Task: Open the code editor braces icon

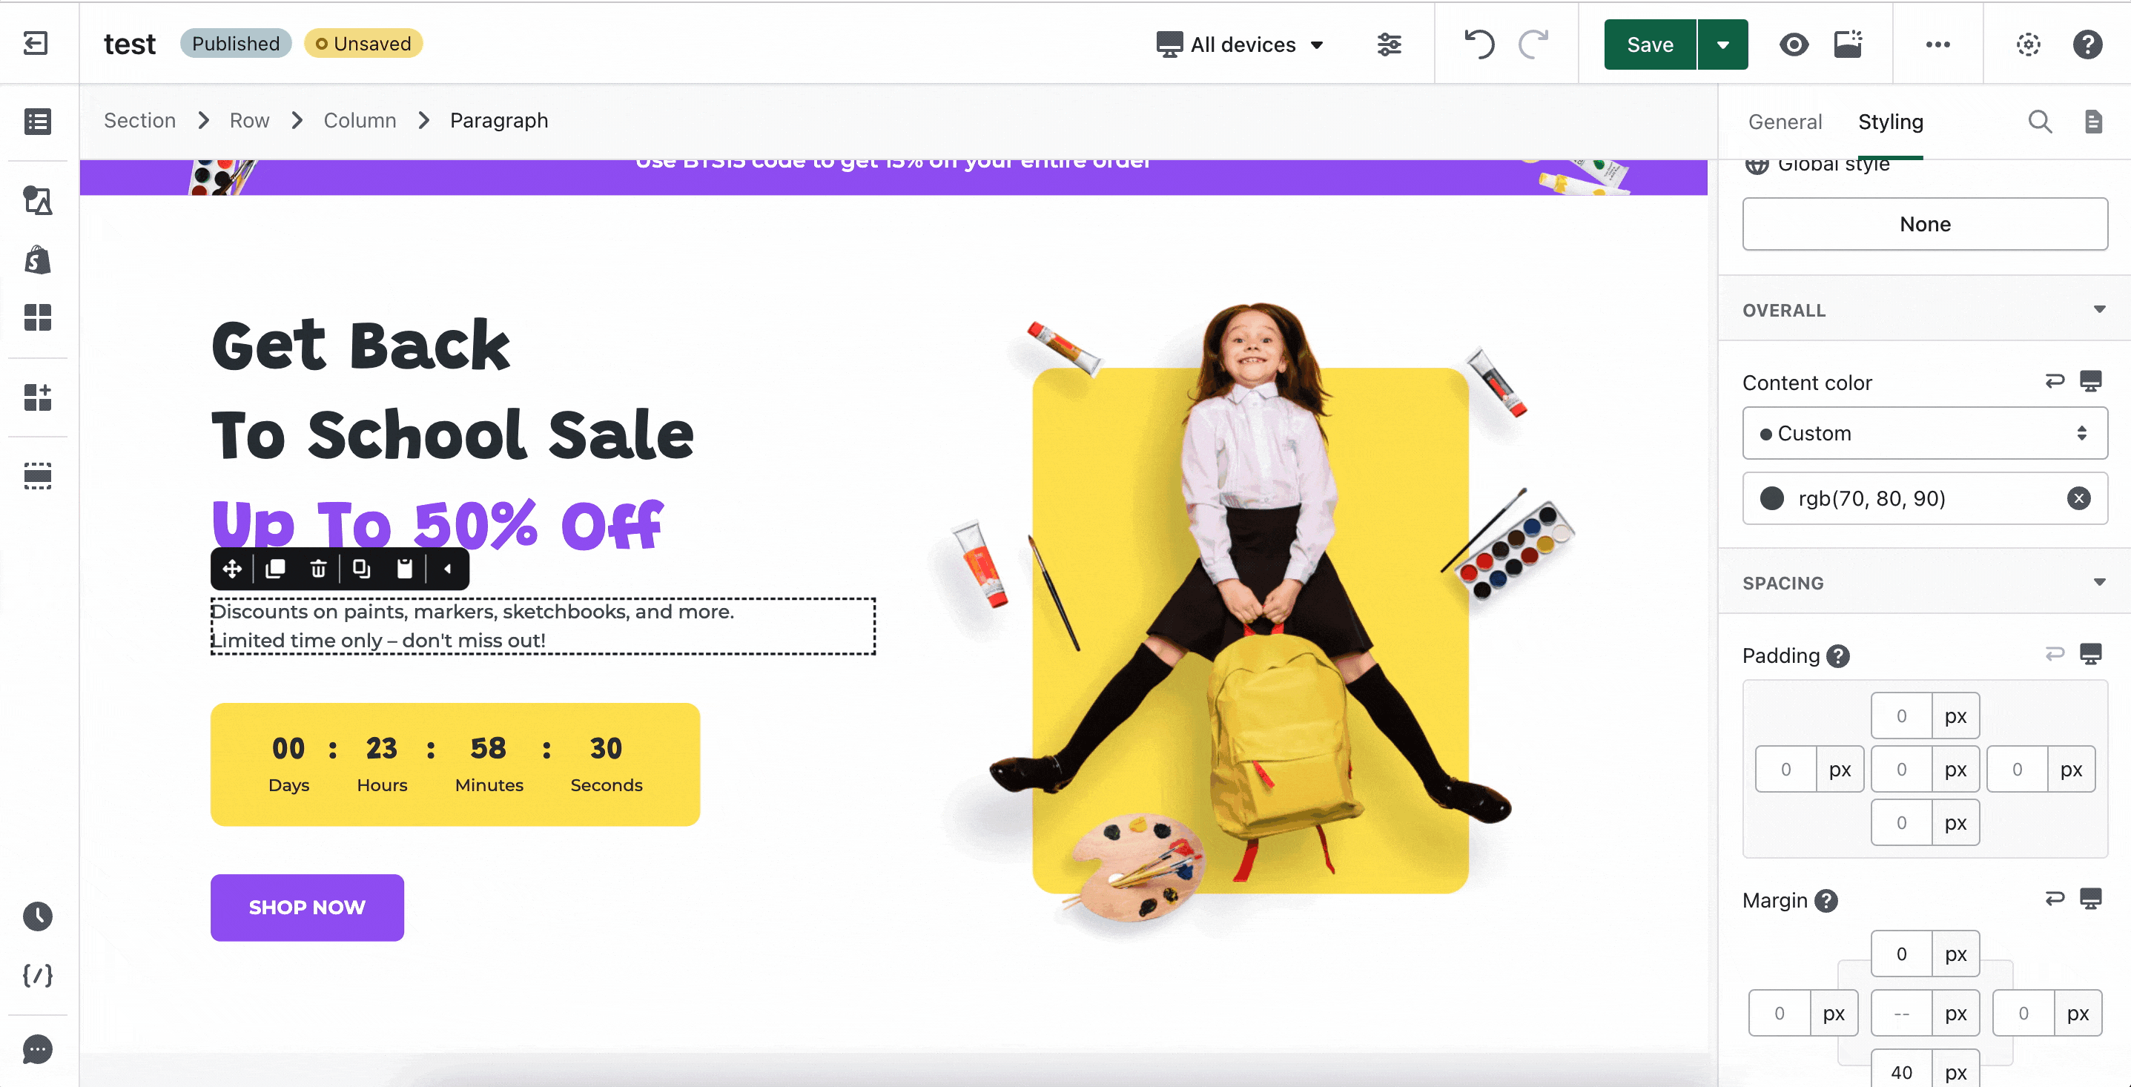Action: coord(37,975)
